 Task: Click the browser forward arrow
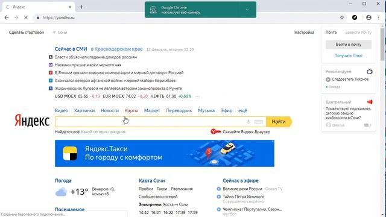click(16, 17)
